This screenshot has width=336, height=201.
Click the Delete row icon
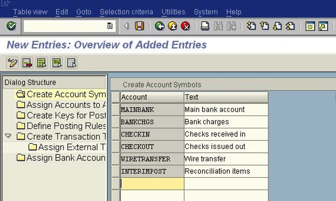coord(27,63)
